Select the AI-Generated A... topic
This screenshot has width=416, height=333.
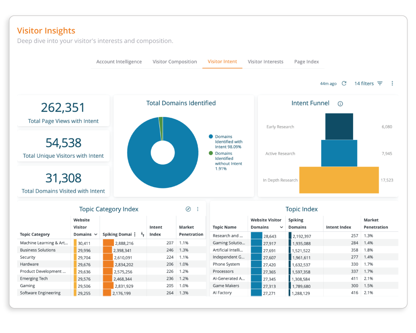pos(229,278)
